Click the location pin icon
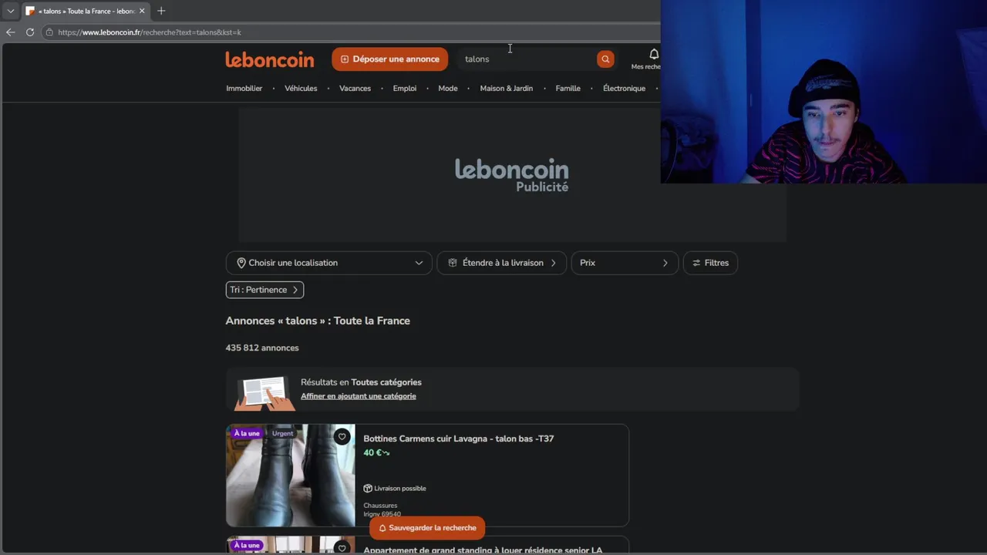This screenshot has height=555, width=987. pos(241,263)
